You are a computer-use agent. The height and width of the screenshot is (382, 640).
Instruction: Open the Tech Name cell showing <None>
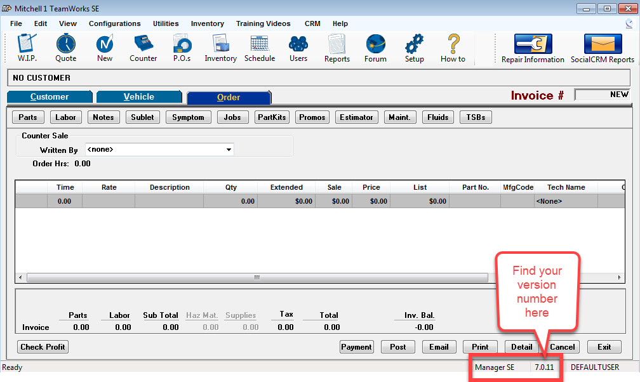coord(565,201)
